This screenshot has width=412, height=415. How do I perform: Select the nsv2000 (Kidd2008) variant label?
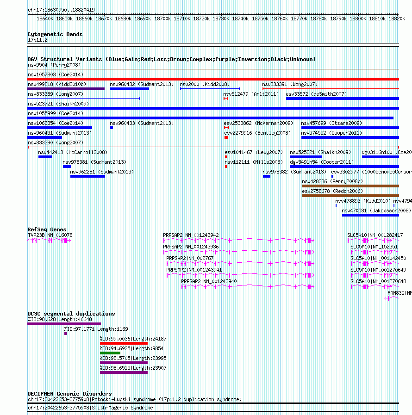(x=205, y=84)
